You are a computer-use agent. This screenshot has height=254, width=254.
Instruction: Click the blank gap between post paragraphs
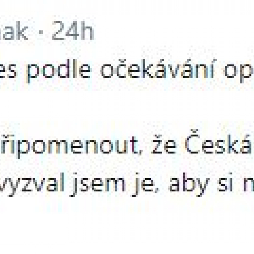point(127,107)
